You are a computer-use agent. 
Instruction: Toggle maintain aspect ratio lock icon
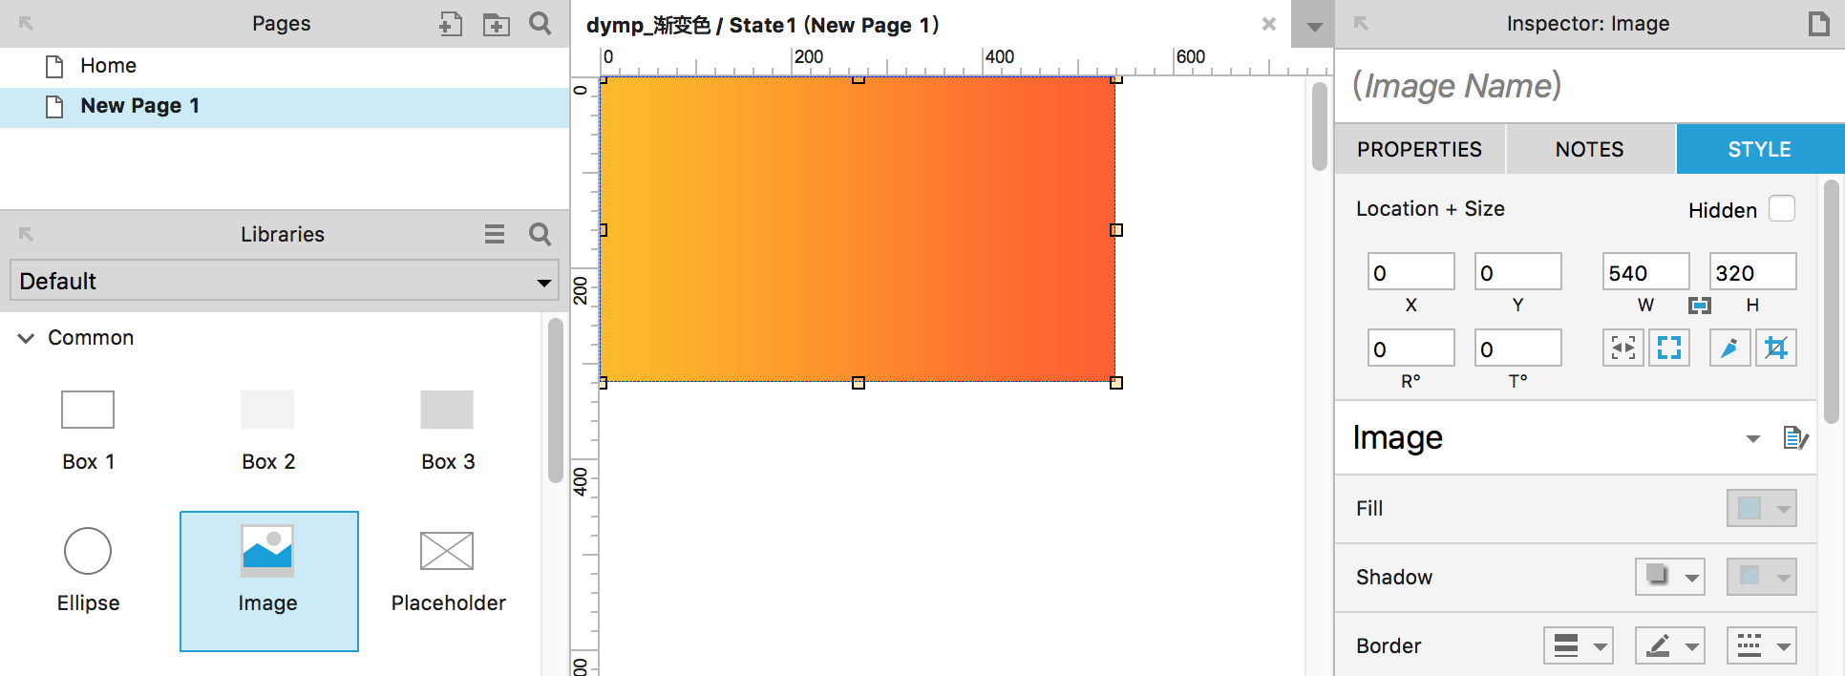point(1700,306)
